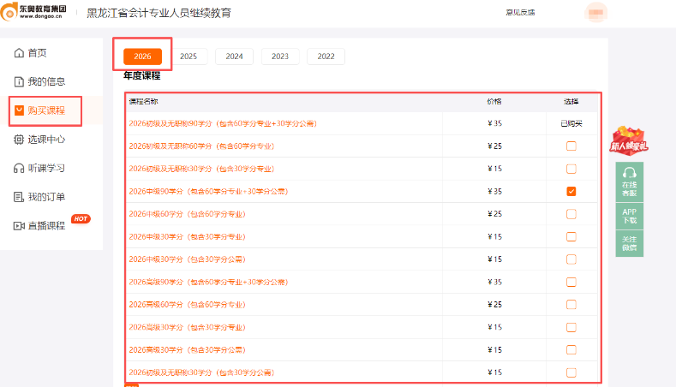The width and height of the screenshot is (676, 387).
Task: Click the 首页 home icon
Action: coord(19,52)
